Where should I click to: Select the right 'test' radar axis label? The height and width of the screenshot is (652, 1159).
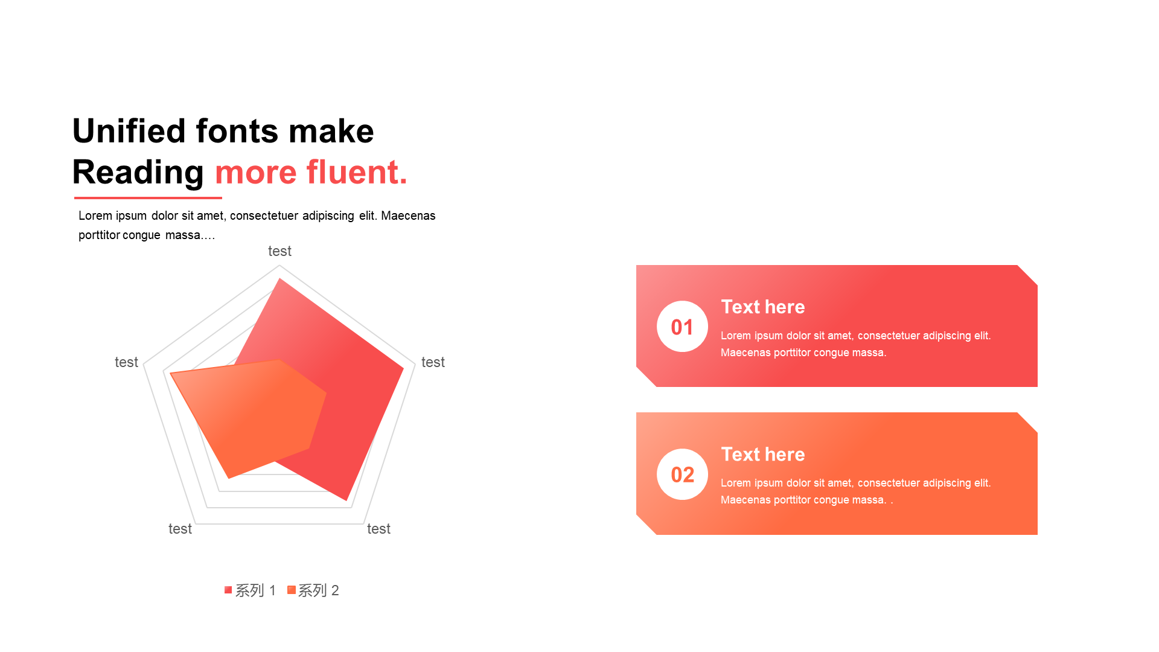point(433,362)
